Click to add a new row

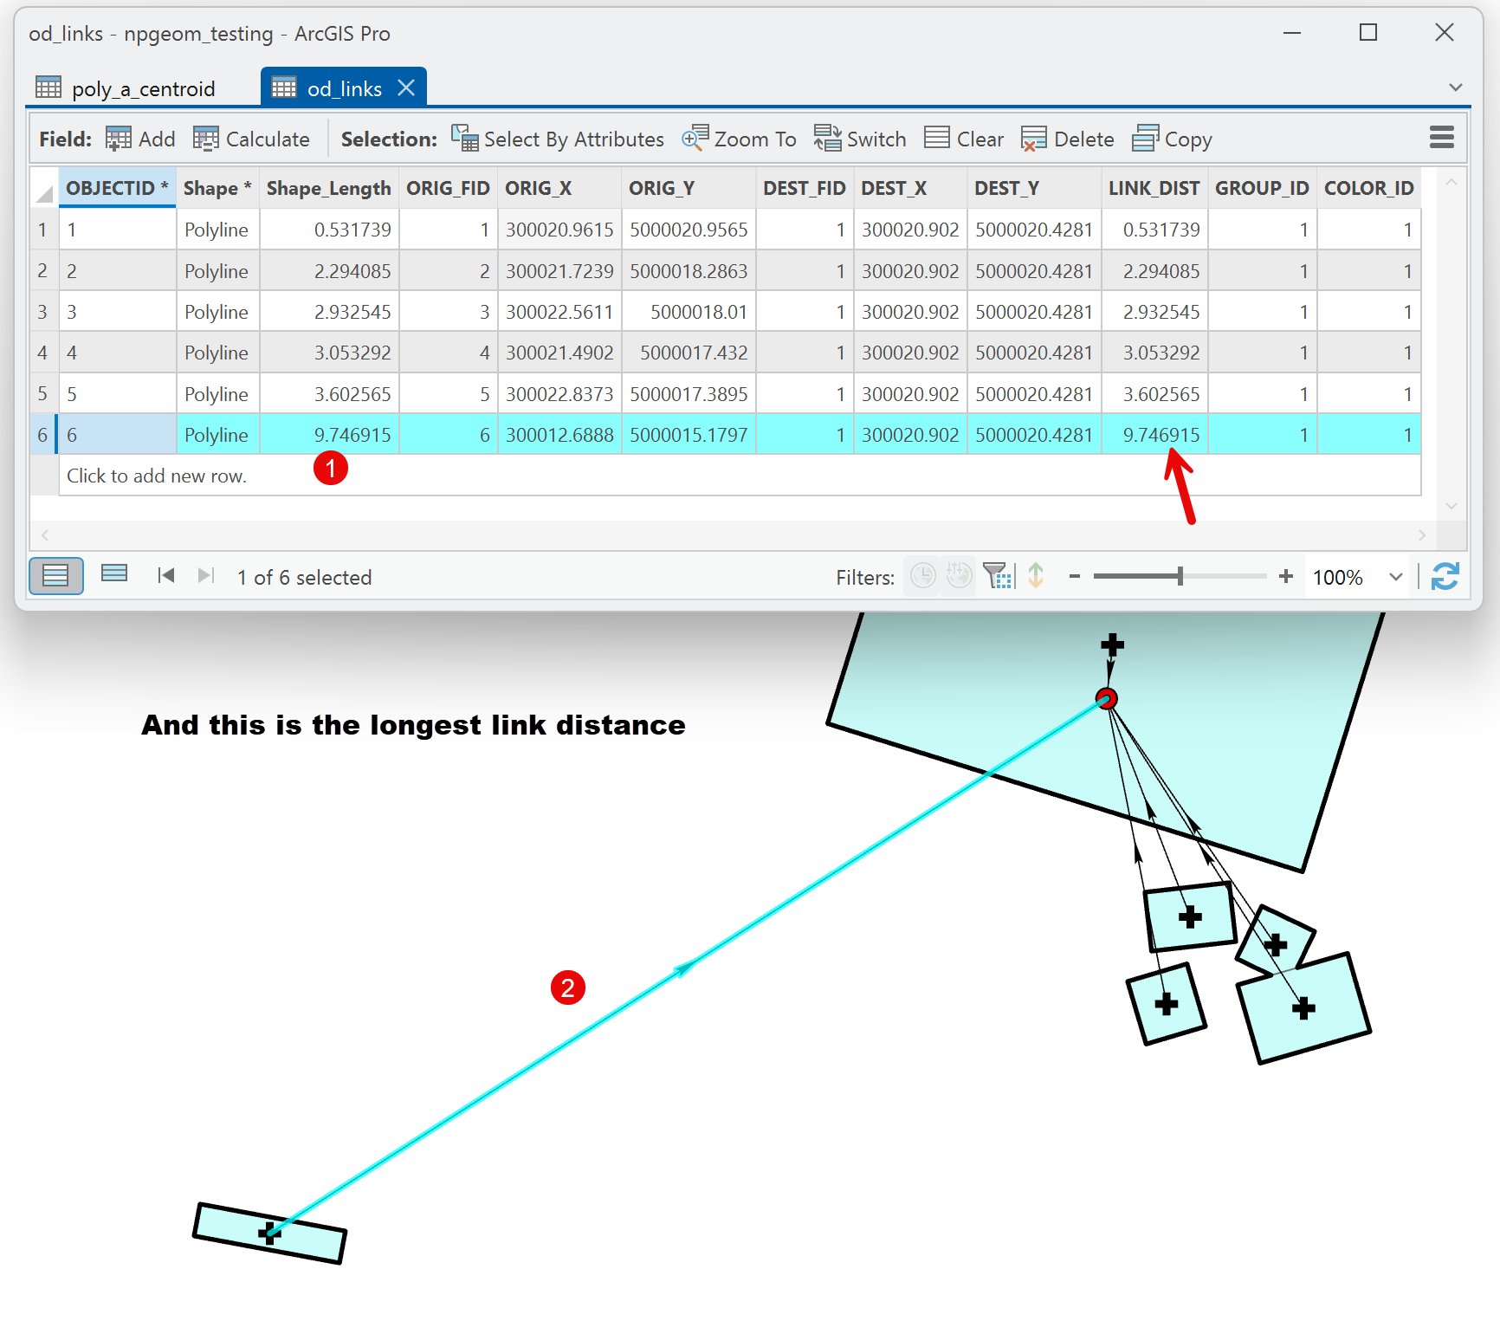(156, 476)
